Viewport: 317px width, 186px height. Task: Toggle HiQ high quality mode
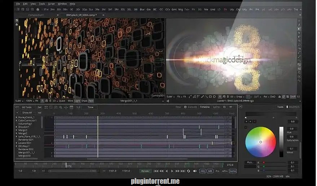(202, 171)
